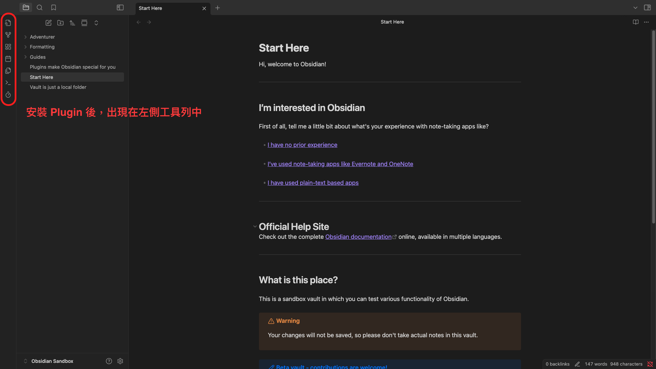
Task: Open settings with the gear icon
Action: pos(120,361)
